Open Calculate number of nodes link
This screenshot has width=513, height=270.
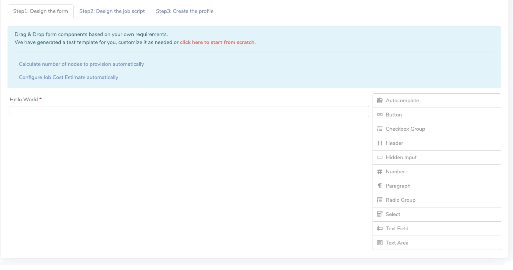coord(81,64)
